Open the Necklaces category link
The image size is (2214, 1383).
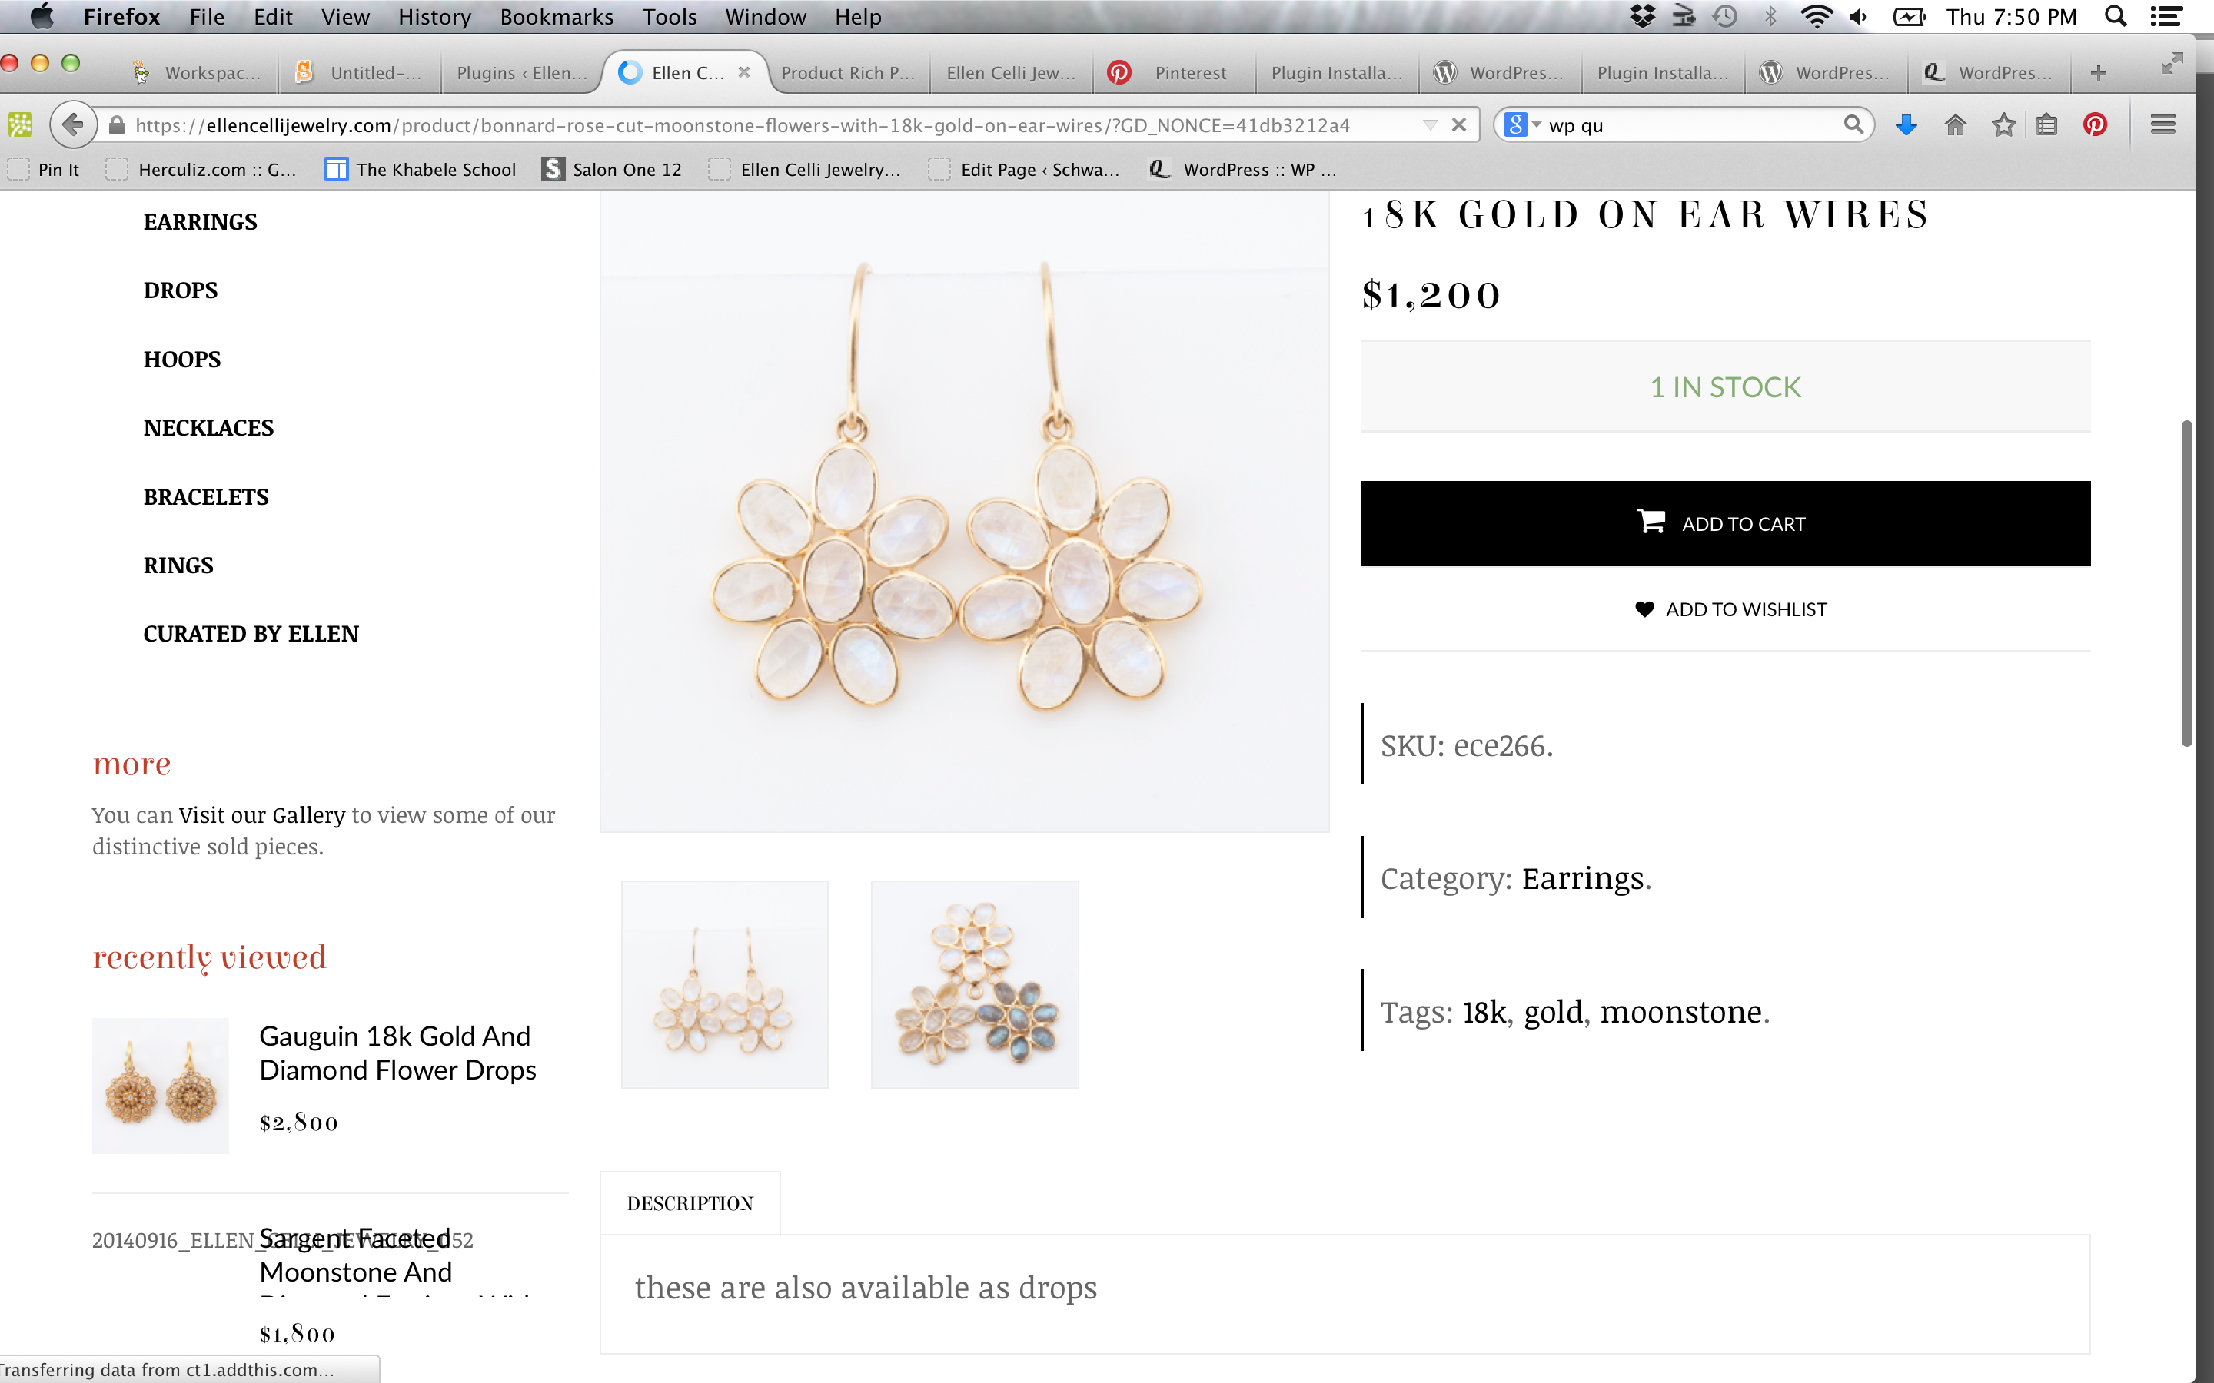coord(208,427)
